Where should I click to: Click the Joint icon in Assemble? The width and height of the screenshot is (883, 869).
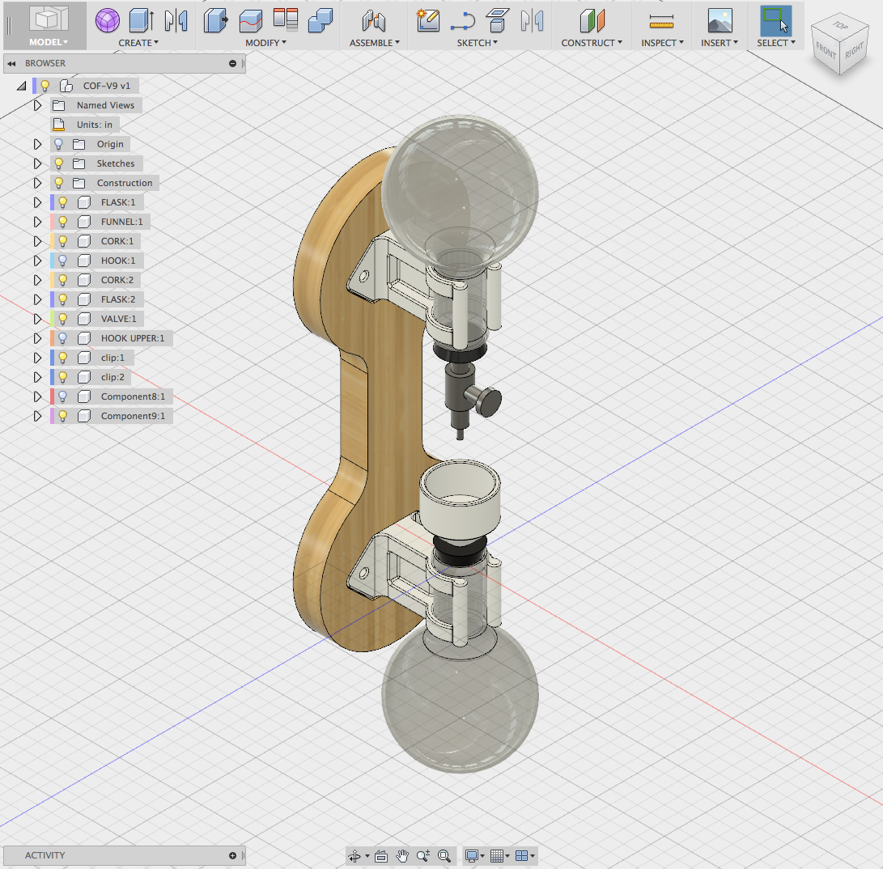(373, 21)
